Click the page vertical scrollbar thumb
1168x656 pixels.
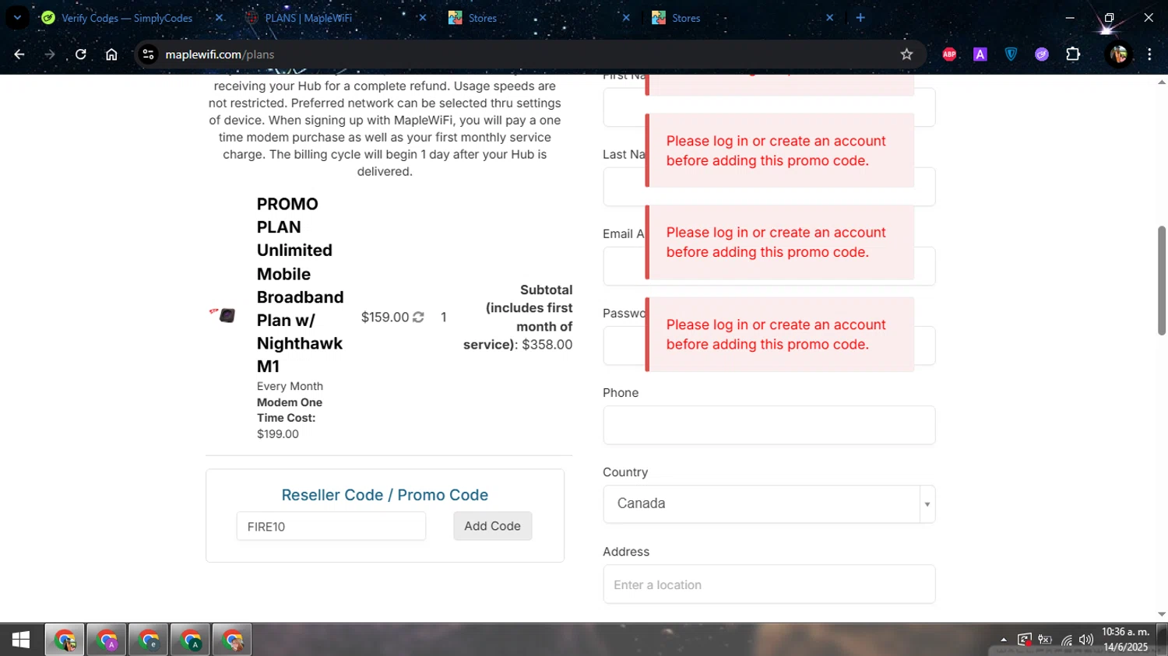(1162, 280)
